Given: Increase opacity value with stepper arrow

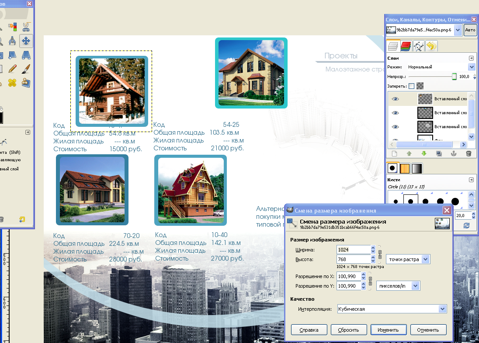Looking at the screenshot, I should pyautogui.click(x=475, y=75).
